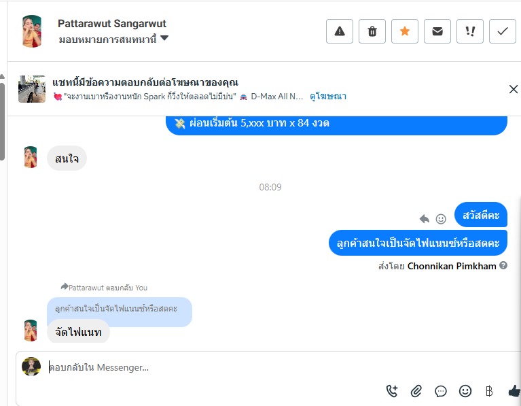Move conversation to trash icon

(372, 31)
